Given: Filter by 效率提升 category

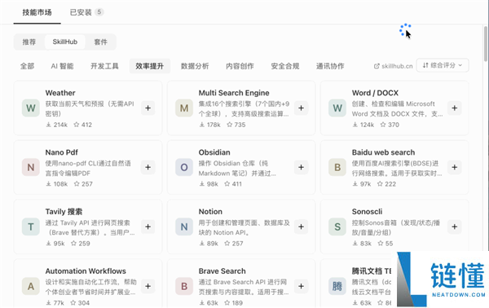Looking at the screenshot, I should tap(150, 66).
